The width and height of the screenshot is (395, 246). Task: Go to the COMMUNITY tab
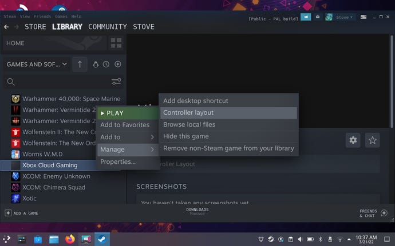pos(108,27)
